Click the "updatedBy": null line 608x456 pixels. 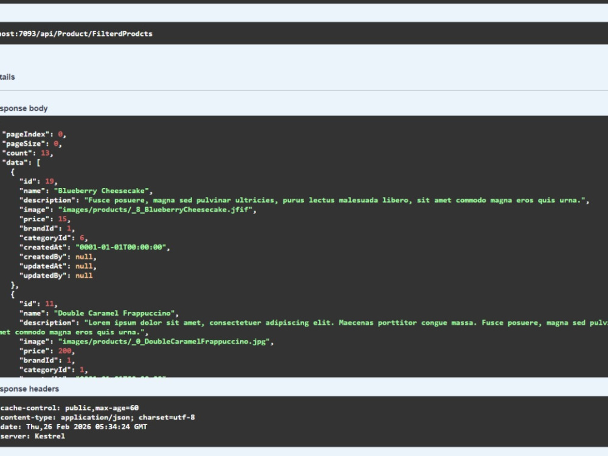click(x=56, y=275)
